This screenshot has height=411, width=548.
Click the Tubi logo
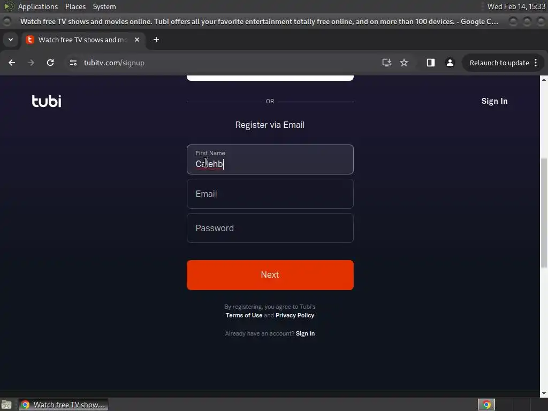(x=47, y=101)
